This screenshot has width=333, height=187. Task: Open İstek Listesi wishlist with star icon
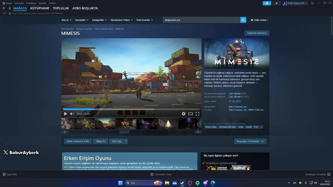coord(259,20)
